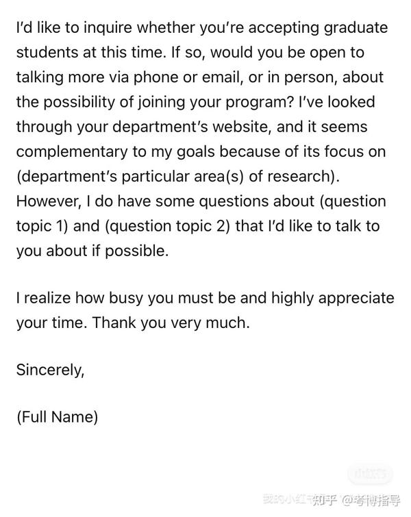Click the phrase "I realize how busy"
Screen dimensions: 411x517
tap(80, 298)
